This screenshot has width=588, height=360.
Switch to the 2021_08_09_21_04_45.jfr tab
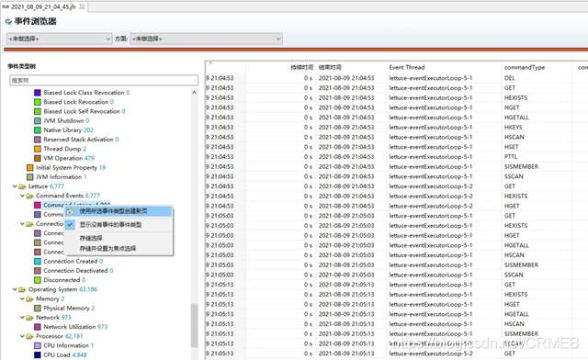click(x=43, y=6)
